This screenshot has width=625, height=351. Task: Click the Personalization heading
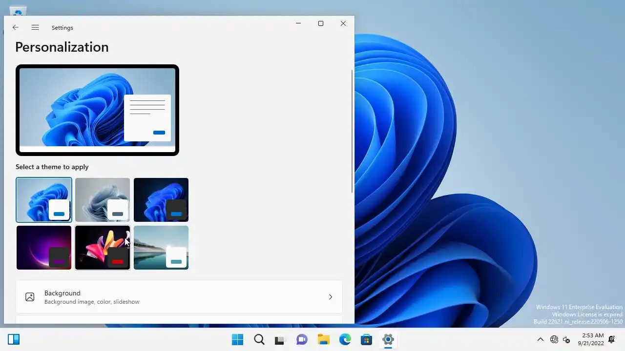click(x=62, y=47)
